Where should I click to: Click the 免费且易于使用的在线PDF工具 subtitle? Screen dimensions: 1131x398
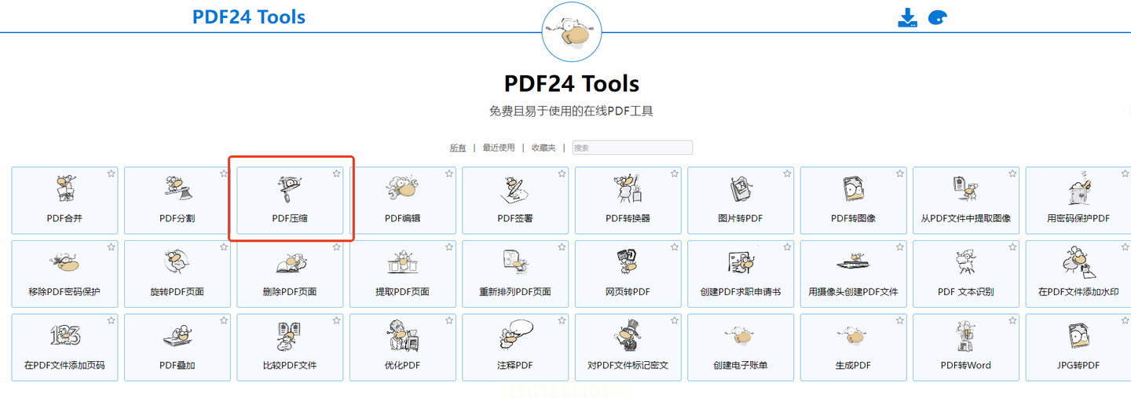point(571,111)
